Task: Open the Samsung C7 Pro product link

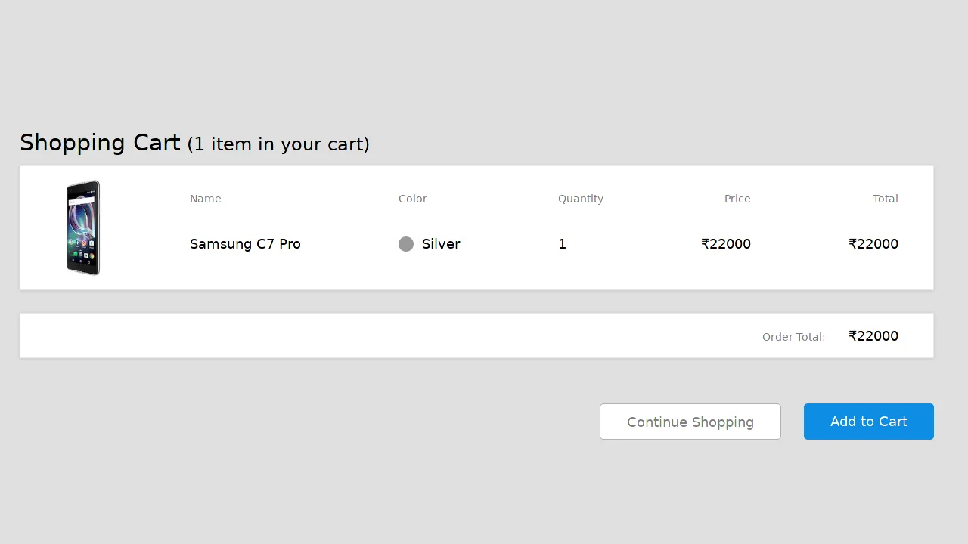Action: pyautogui.click(x=245, y=243)
